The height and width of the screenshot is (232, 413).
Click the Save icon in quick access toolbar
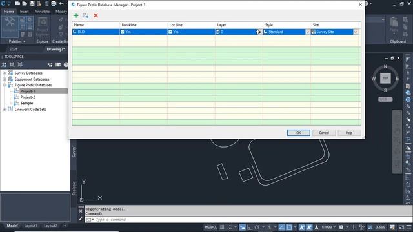(32, 3)
